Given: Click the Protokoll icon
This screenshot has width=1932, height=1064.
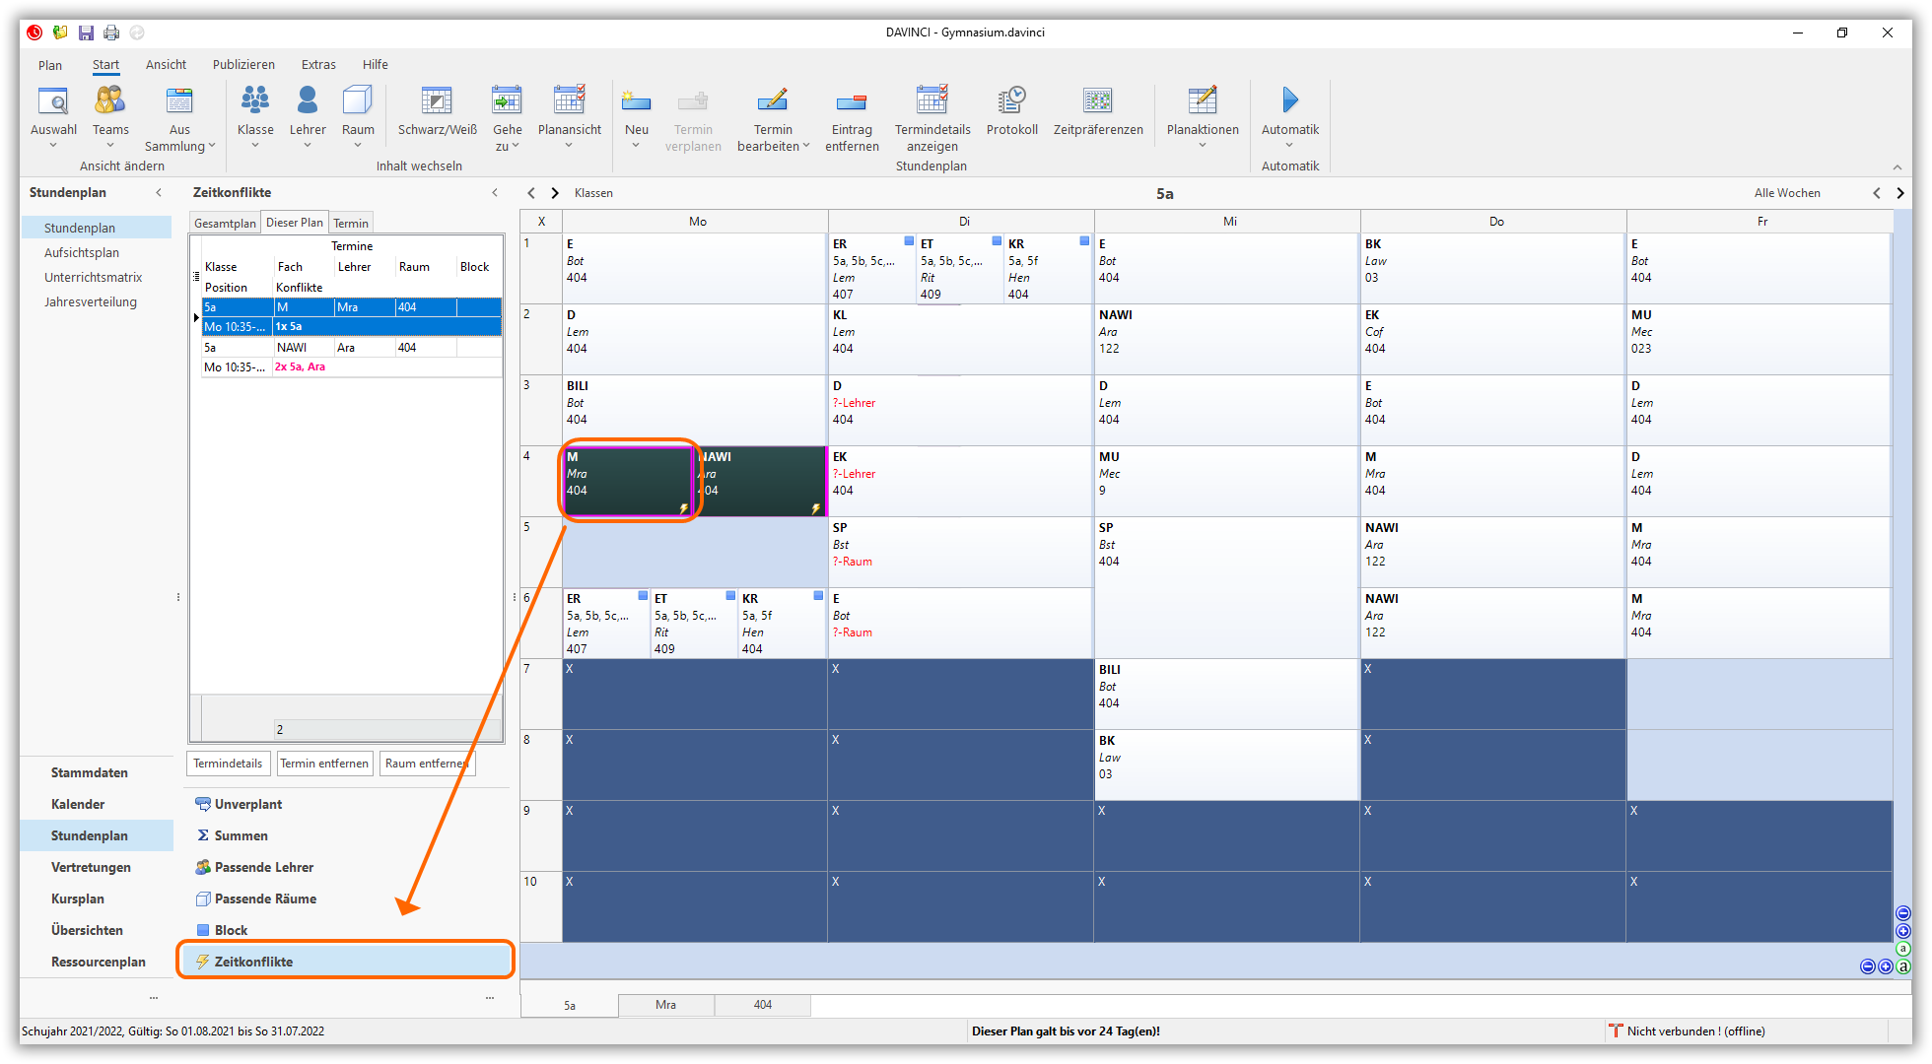Looking at the screenshot, I should point(1011,100).
